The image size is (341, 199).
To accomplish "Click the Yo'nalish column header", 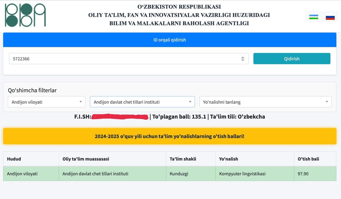I will click(x=229, y=159).
